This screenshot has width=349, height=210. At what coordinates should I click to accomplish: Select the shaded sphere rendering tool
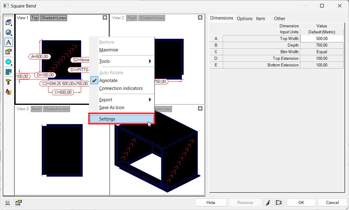8,32
